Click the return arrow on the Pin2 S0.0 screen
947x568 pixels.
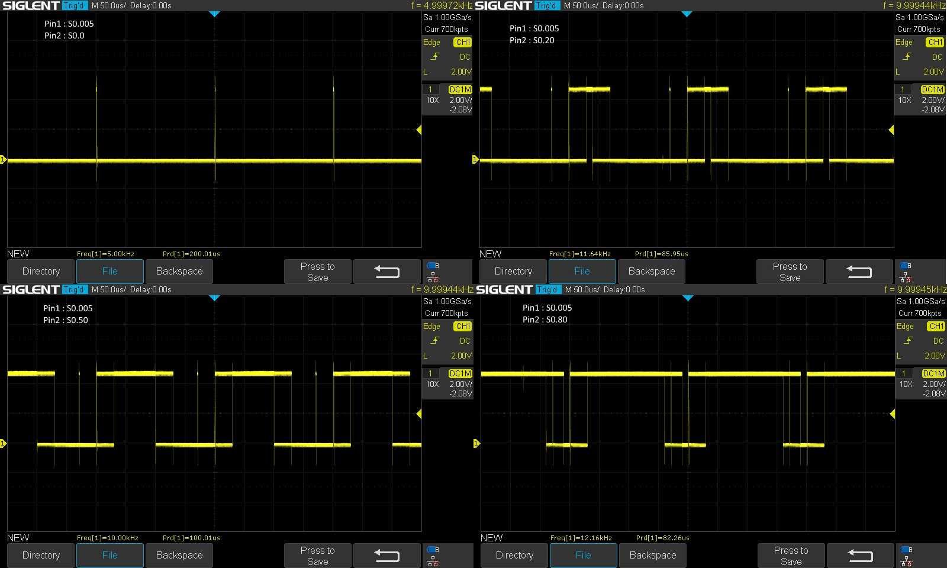click(387, 272)
